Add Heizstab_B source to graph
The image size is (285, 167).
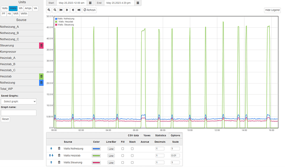pos(21,64)
